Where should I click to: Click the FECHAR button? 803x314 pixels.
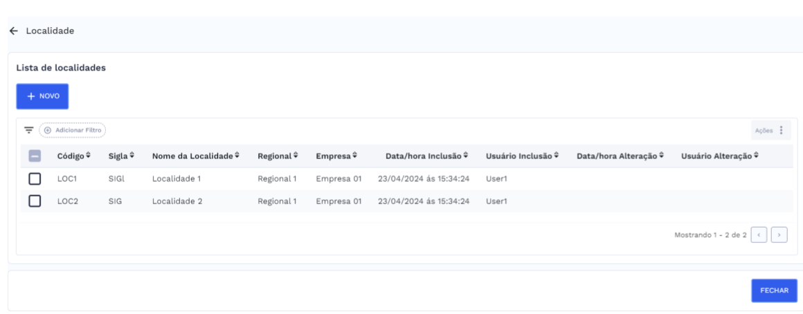(x=774, y=290)
